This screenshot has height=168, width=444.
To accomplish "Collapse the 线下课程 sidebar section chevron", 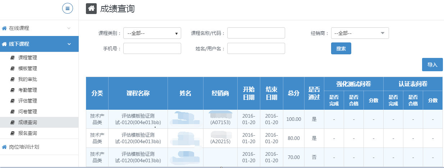I will point(69,44).
